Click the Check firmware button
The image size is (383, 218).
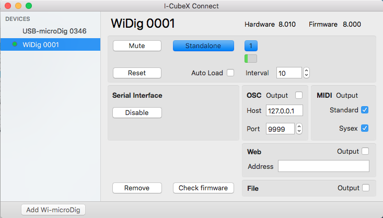(203, 188)
